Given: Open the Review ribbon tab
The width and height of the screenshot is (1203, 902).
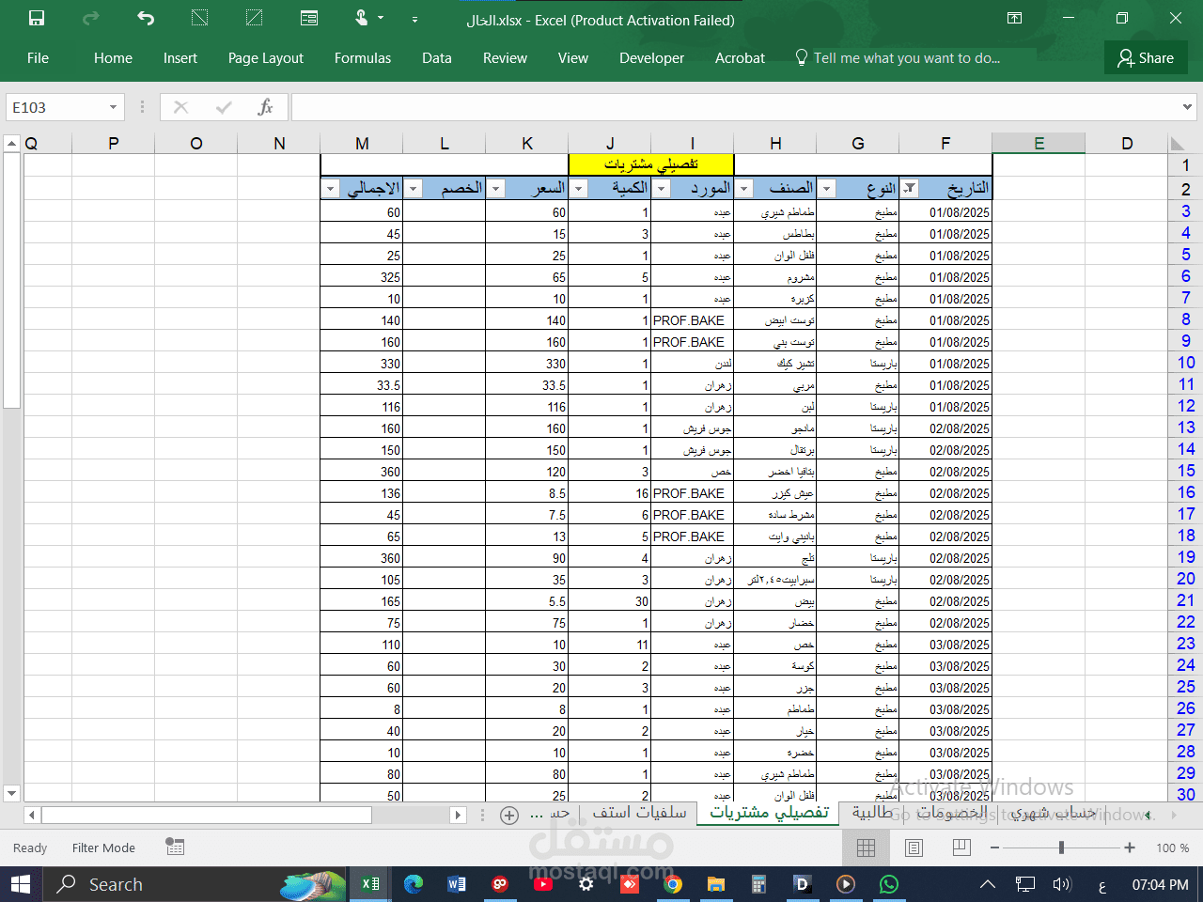Looking at the screenshot, I should point(505,58).
